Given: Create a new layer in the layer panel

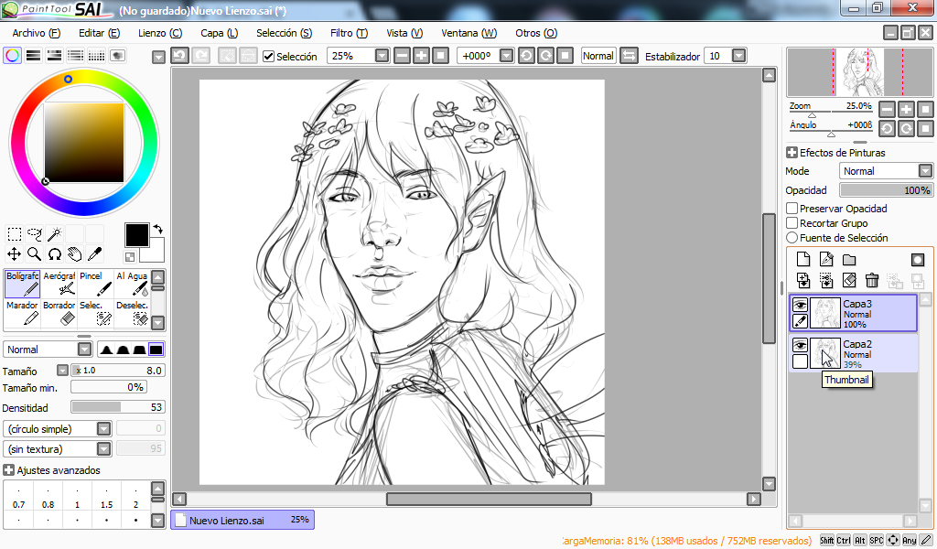Looking at the screenshot, I should pos(803,259).
